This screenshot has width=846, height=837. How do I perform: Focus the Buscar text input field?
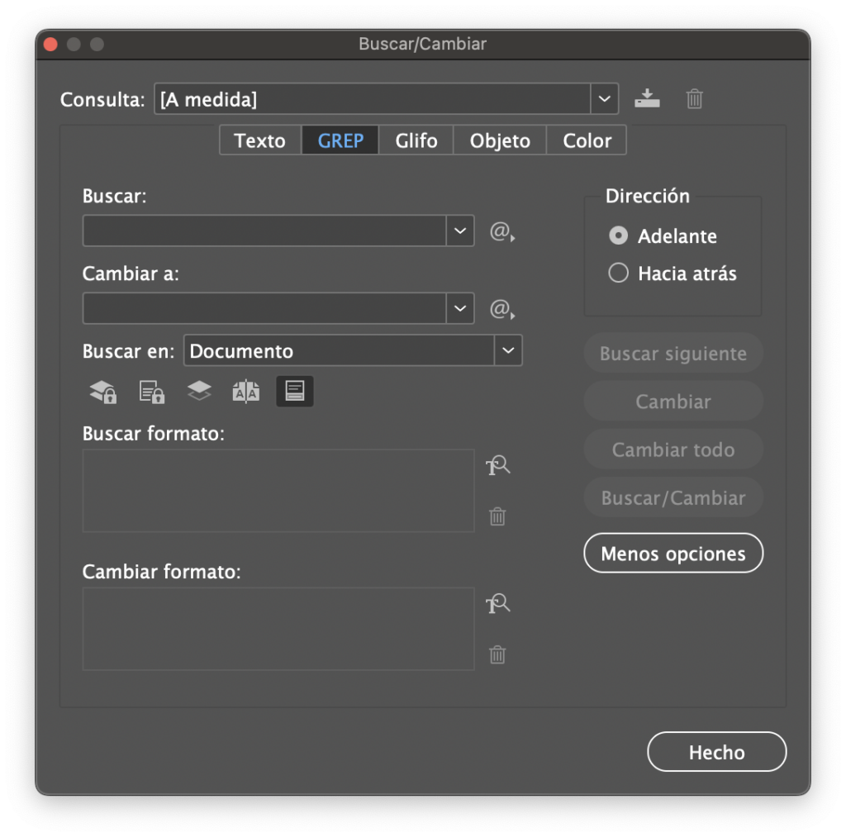tap(264, 231)
